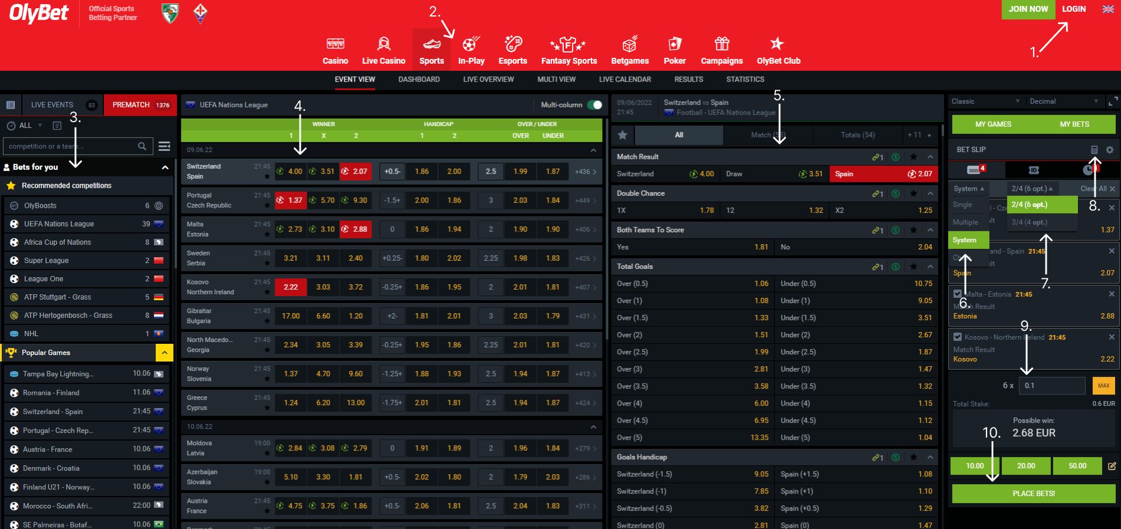Click the Poker cards icon

pos(675,44)
